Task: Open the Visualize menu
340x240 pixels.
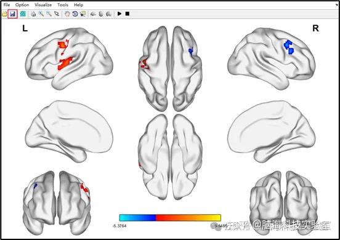Action: [43, 4]
